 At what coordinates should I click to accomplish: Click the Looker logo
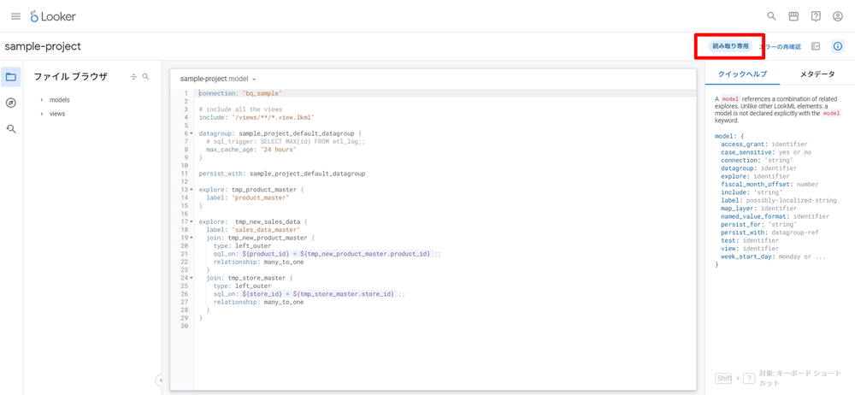coord(53,16)
